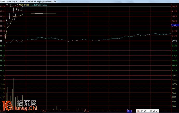
Task: Toggle Chinese input mode (中) icon
Action: point(142,111)
